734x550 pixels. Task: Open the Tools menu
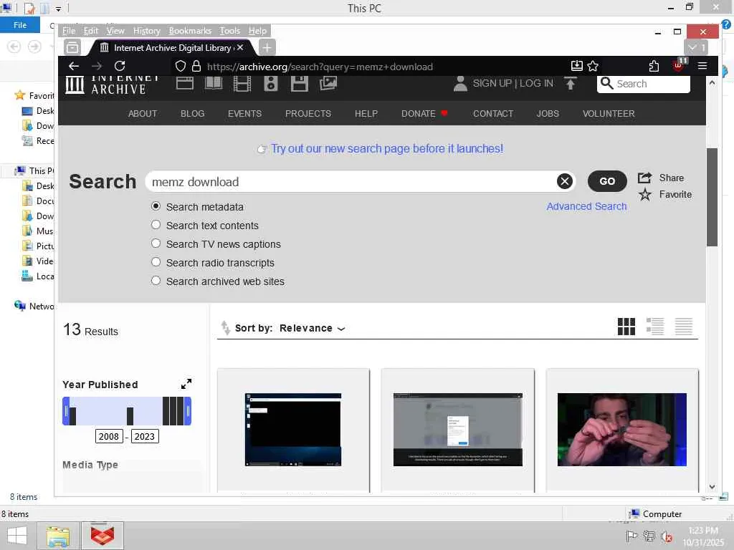pos(230,31)
